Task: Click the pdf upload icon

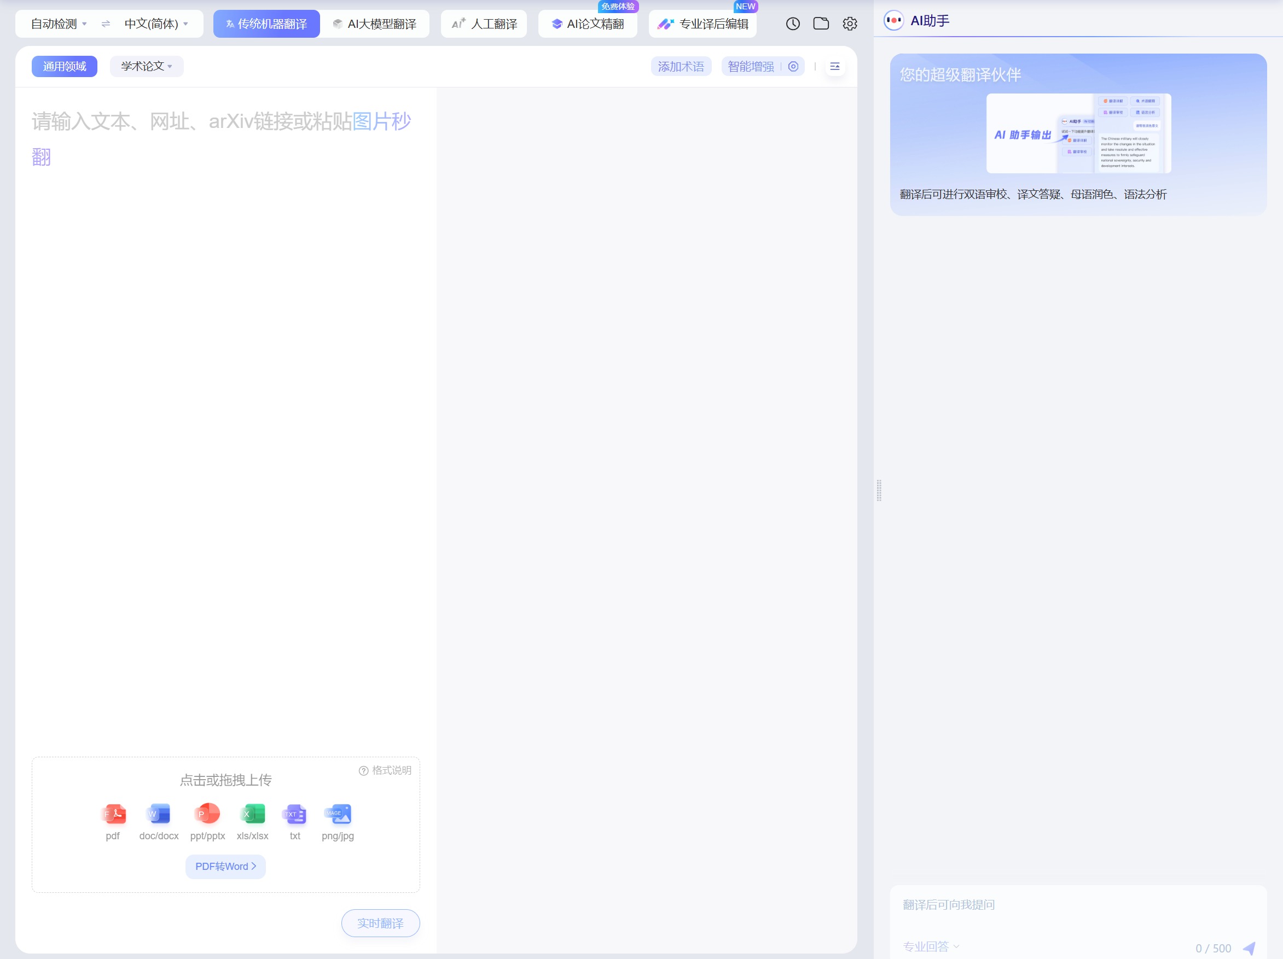Action: click(x=113, y=814)
